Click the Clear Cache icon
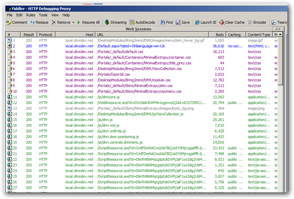The height and width of the screenshot is (199, 294). (x=222, y=23)
